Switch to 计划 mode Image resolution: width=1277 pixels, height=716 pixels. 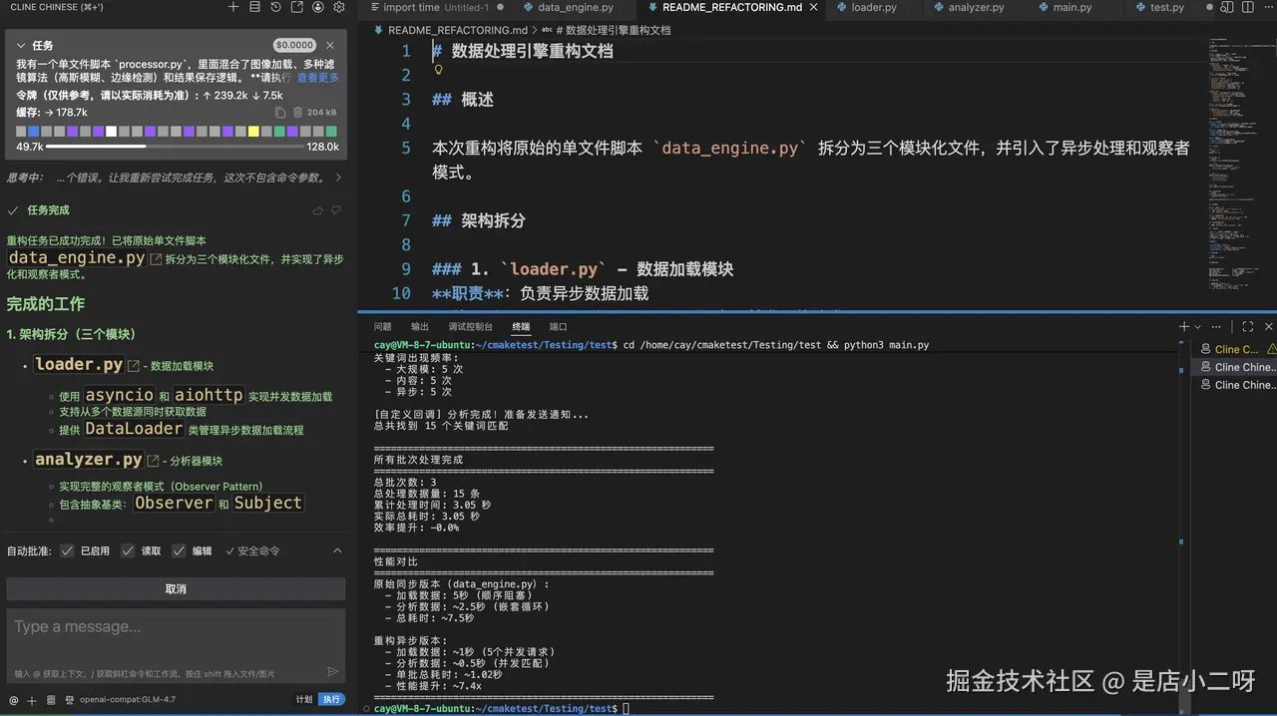tap(304, 700)
